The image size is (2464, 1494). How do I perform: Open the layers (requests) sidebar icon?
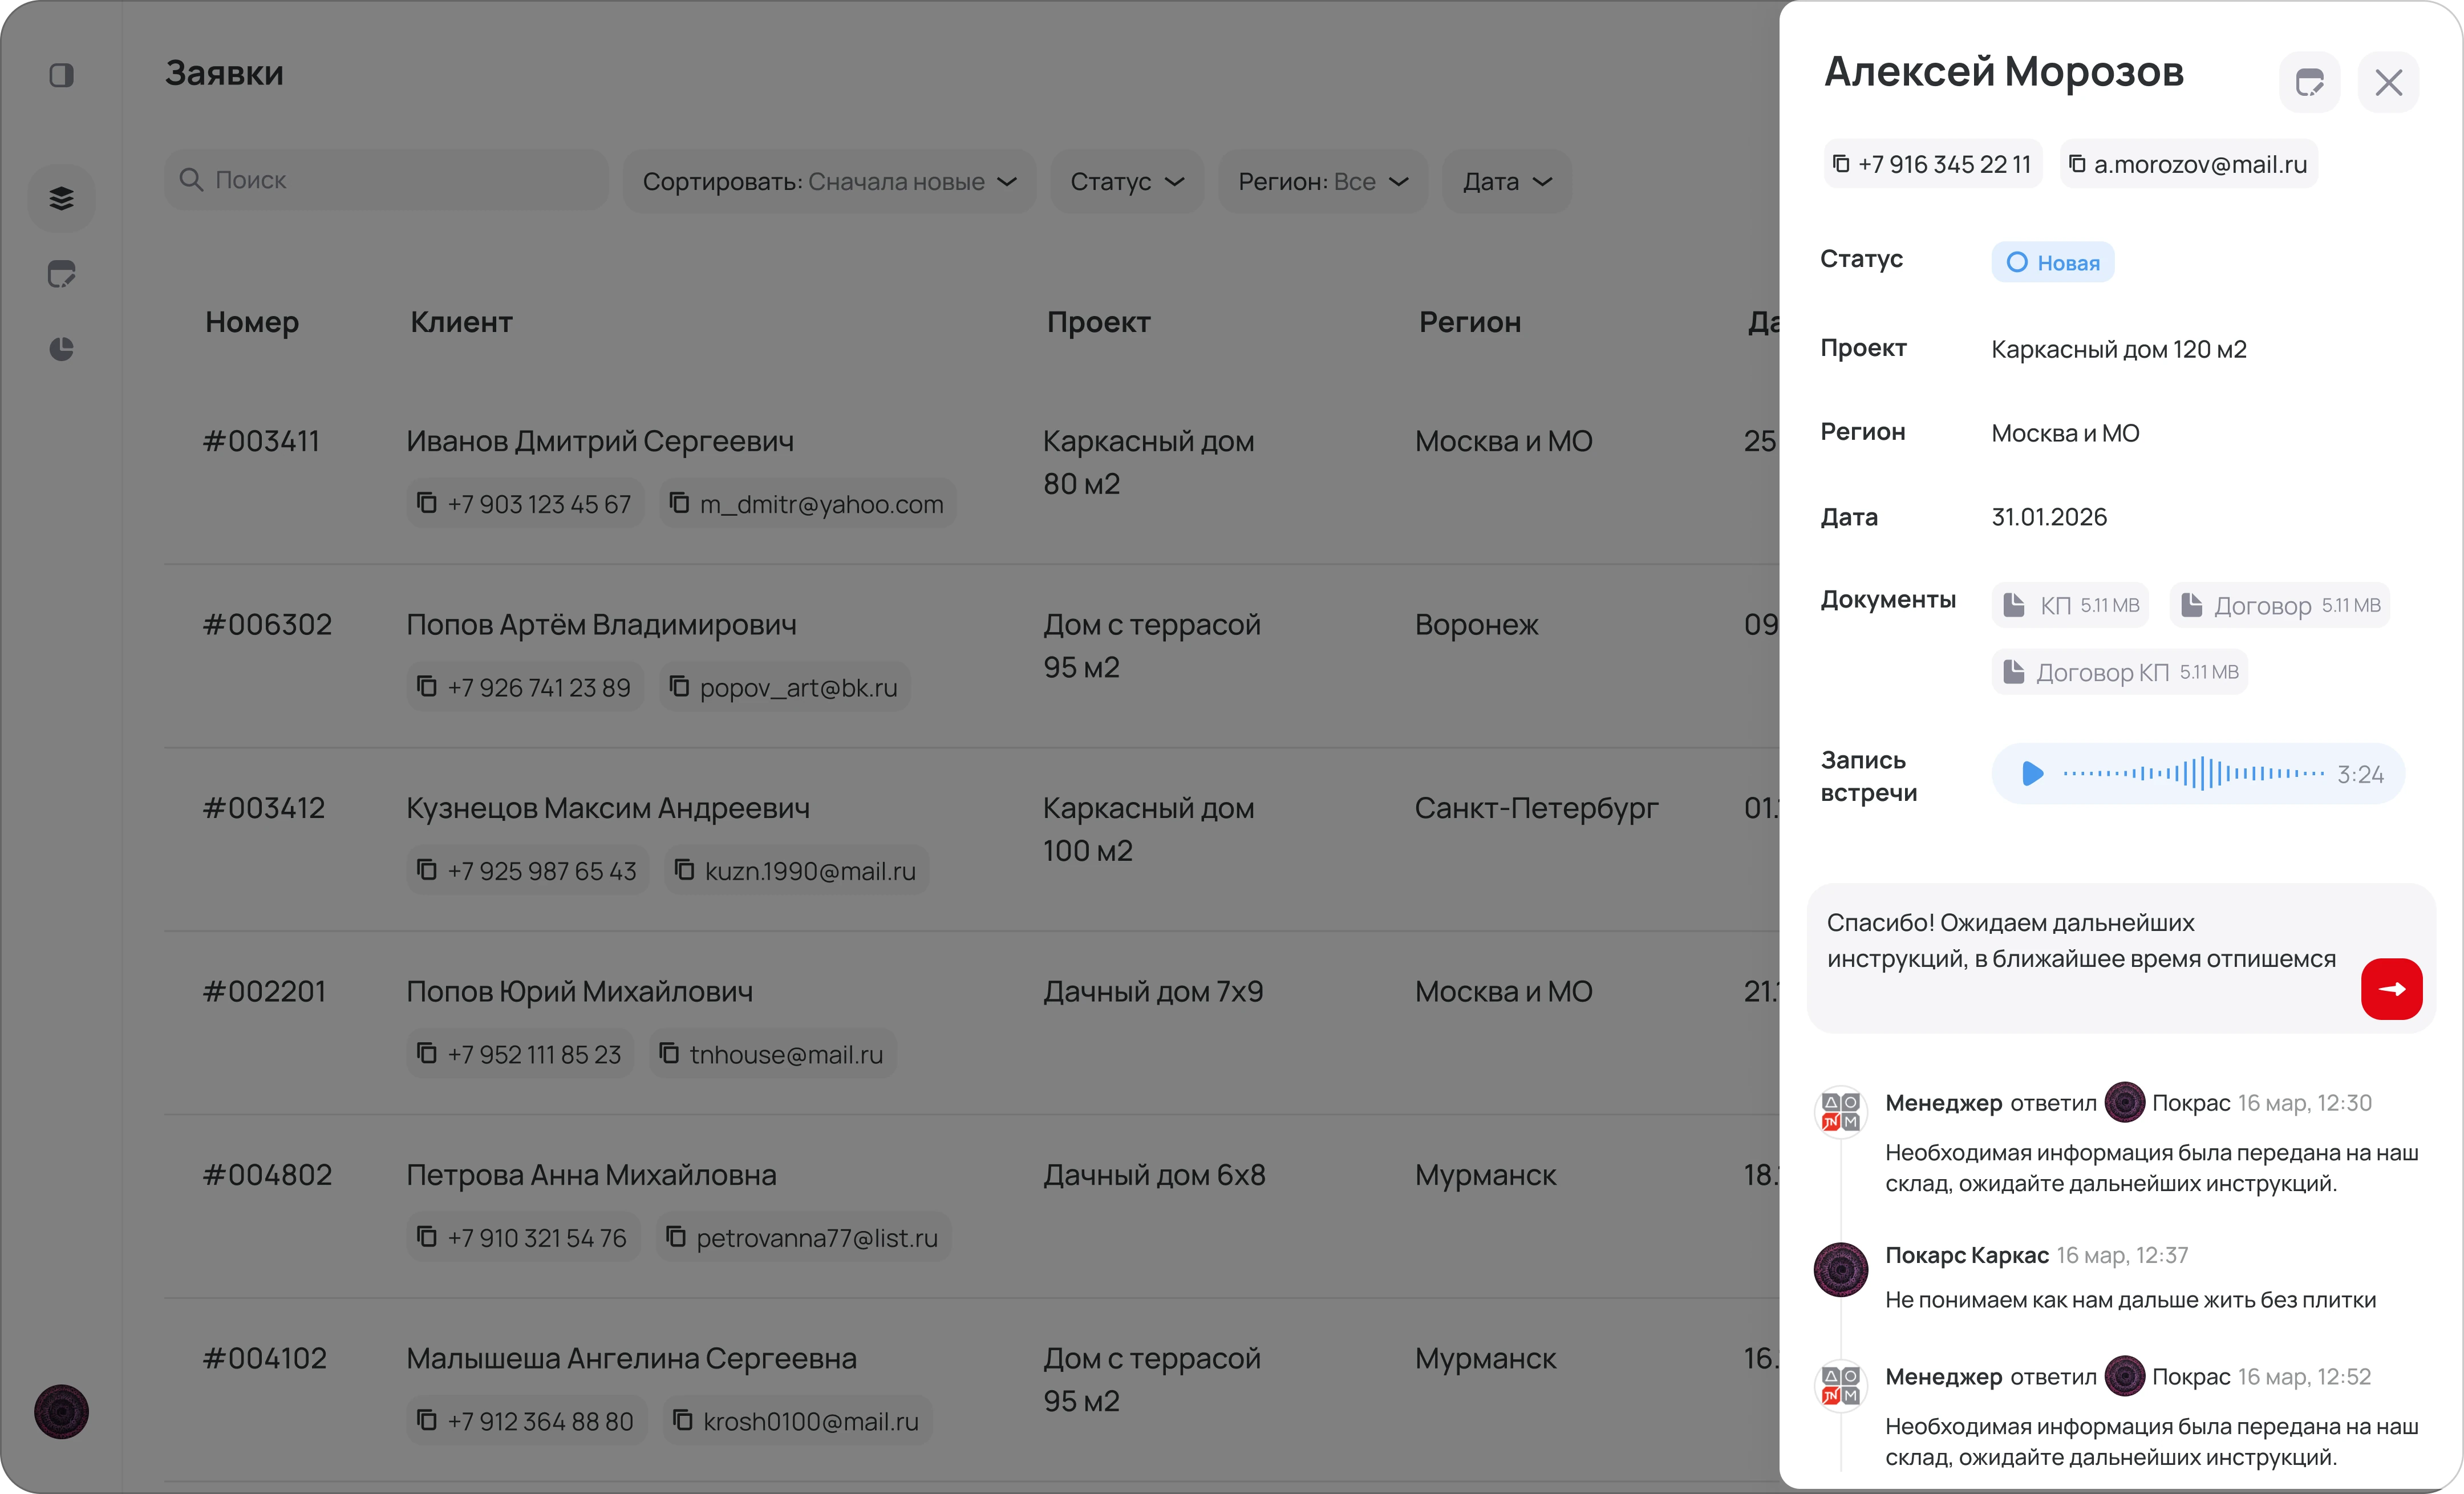pos(62,198)
